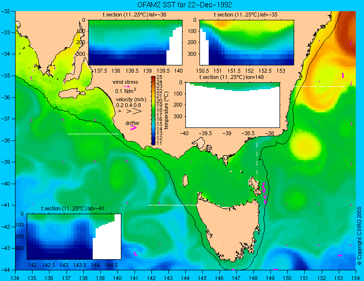Click the dark blue bottom of the colorbar
The image size is (364, 281).
point(153,143)
